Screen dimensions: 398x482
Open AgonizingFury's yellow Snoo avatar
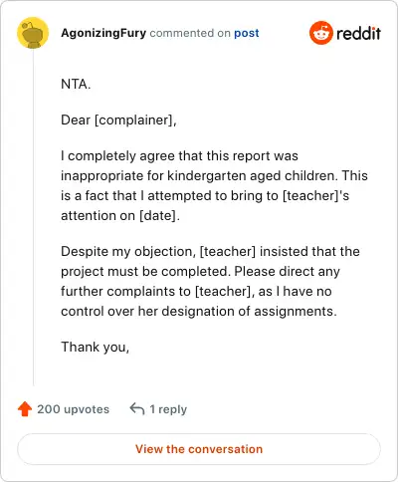(33, 33)
